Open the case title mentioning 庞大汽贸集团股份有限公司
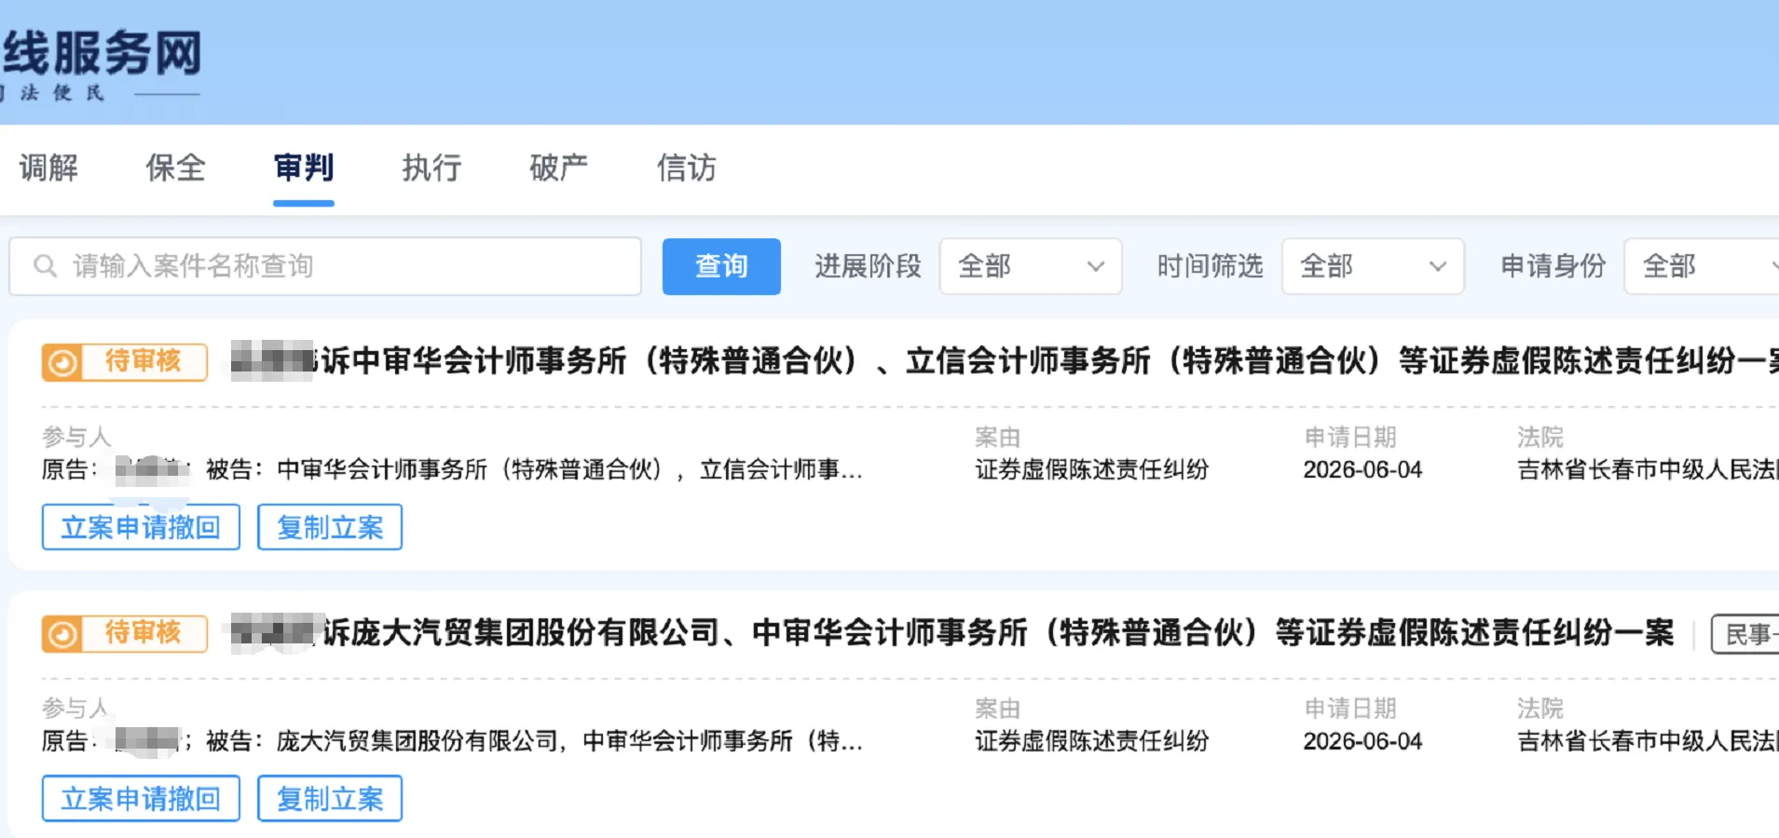Screen dimensions: 1779x838 [x=952, y=632]
